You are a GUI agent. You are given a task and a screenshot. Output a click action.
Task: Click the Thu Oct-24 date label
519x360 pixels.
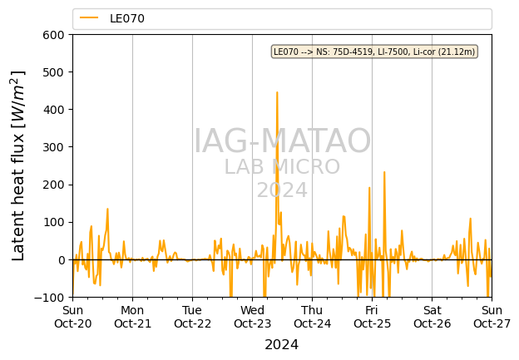(312, 317)
